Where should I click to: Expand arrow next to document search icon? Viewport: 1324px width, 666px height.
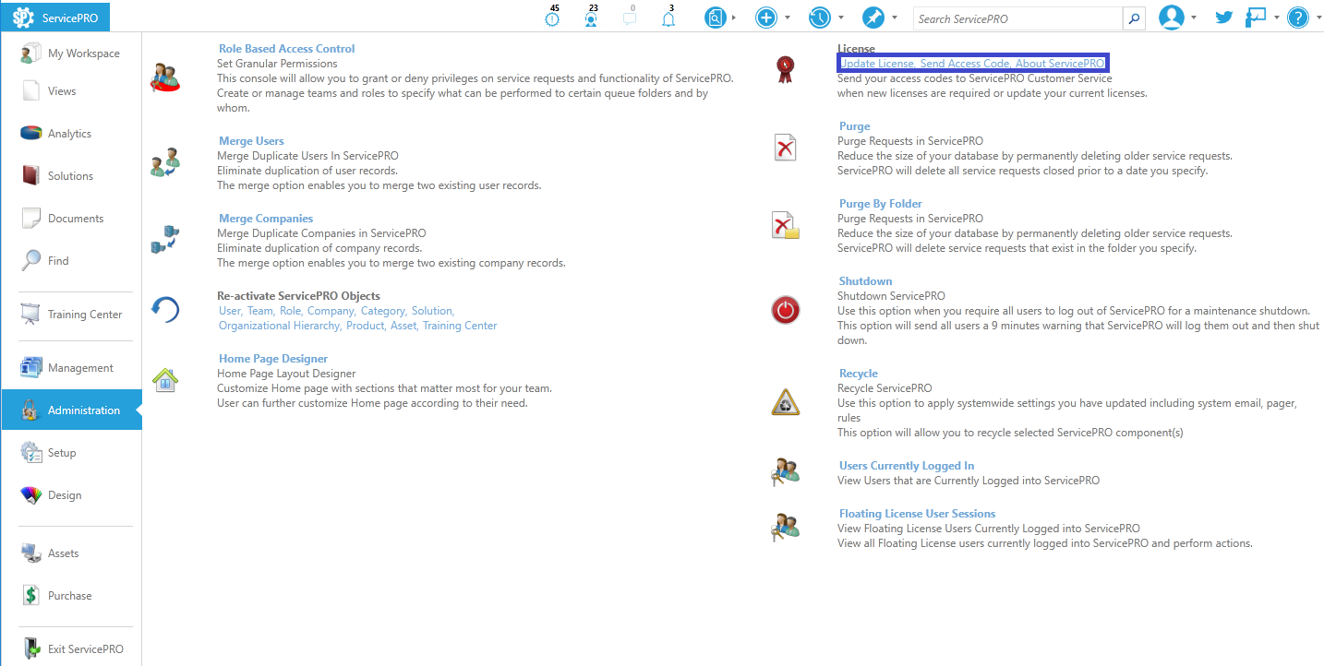[734, 18]
